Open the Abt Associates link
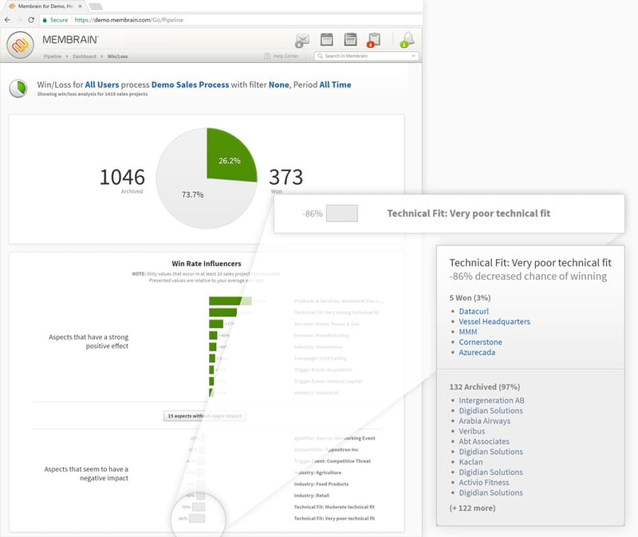 [x=484, y=441]
